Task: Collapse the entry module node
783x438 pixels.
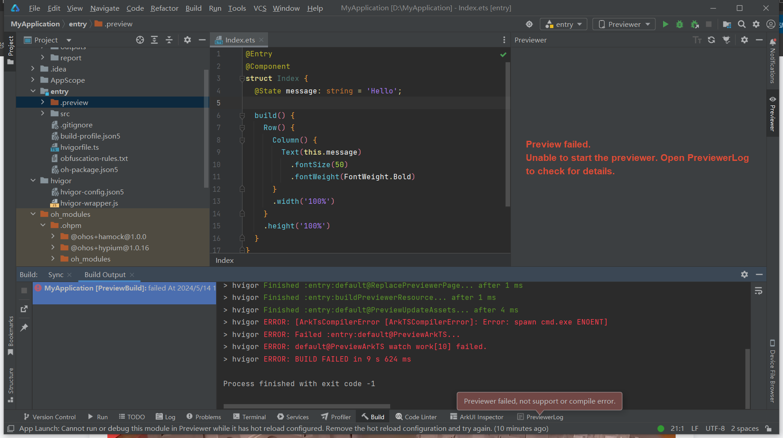Action: coord(33,91)
